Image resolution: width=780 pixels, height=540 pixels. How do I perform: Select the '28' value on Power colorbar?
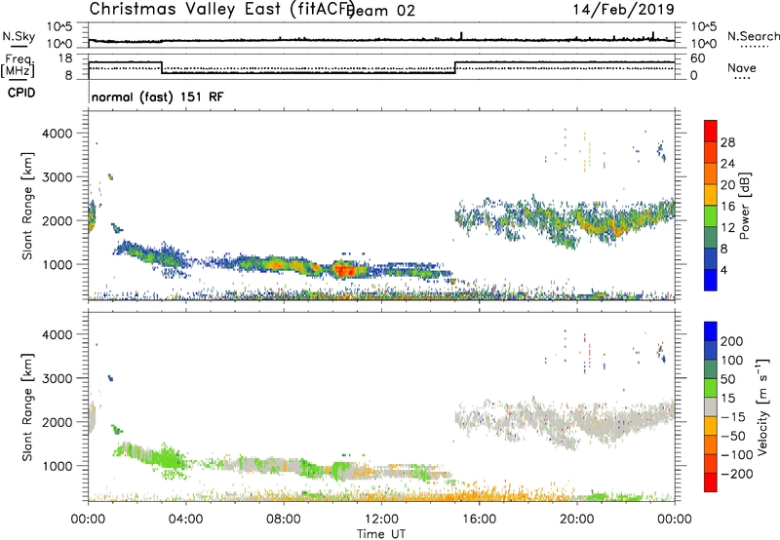727,142
